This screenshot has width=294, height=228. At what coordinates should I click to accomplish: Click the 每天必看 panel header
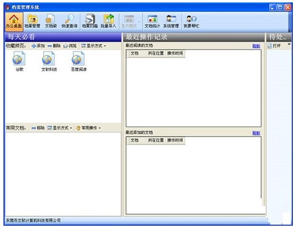tap(63, 37)
